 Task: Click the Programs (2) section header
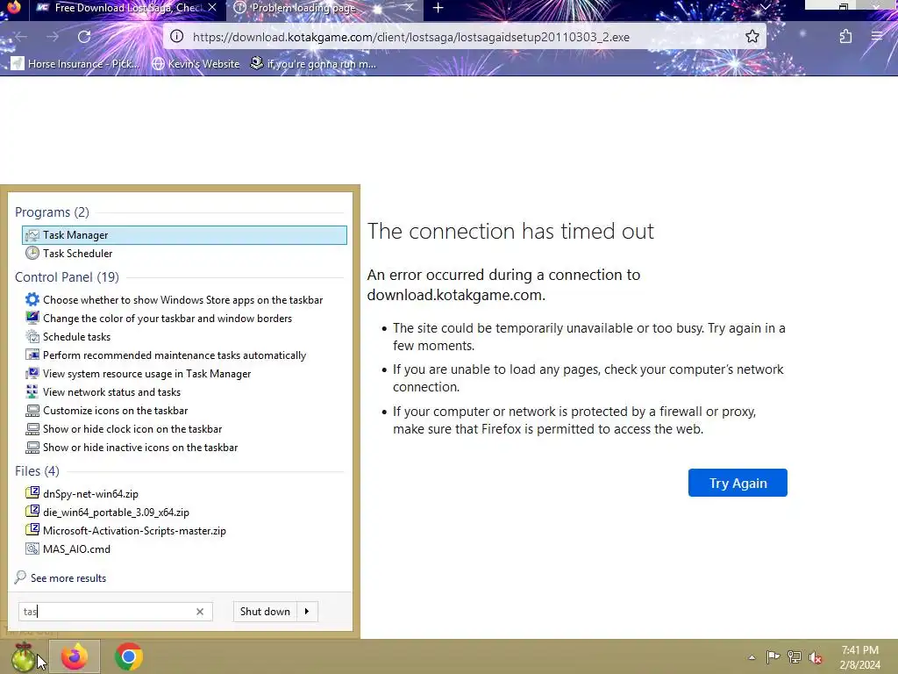(x=52, y=212)
